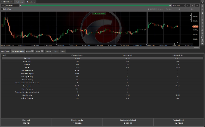Image resolution: width=205 pixels, height=127 pixels.
Task: Click the Ending Equity 1 426.06 summary box
Action: 179,122
